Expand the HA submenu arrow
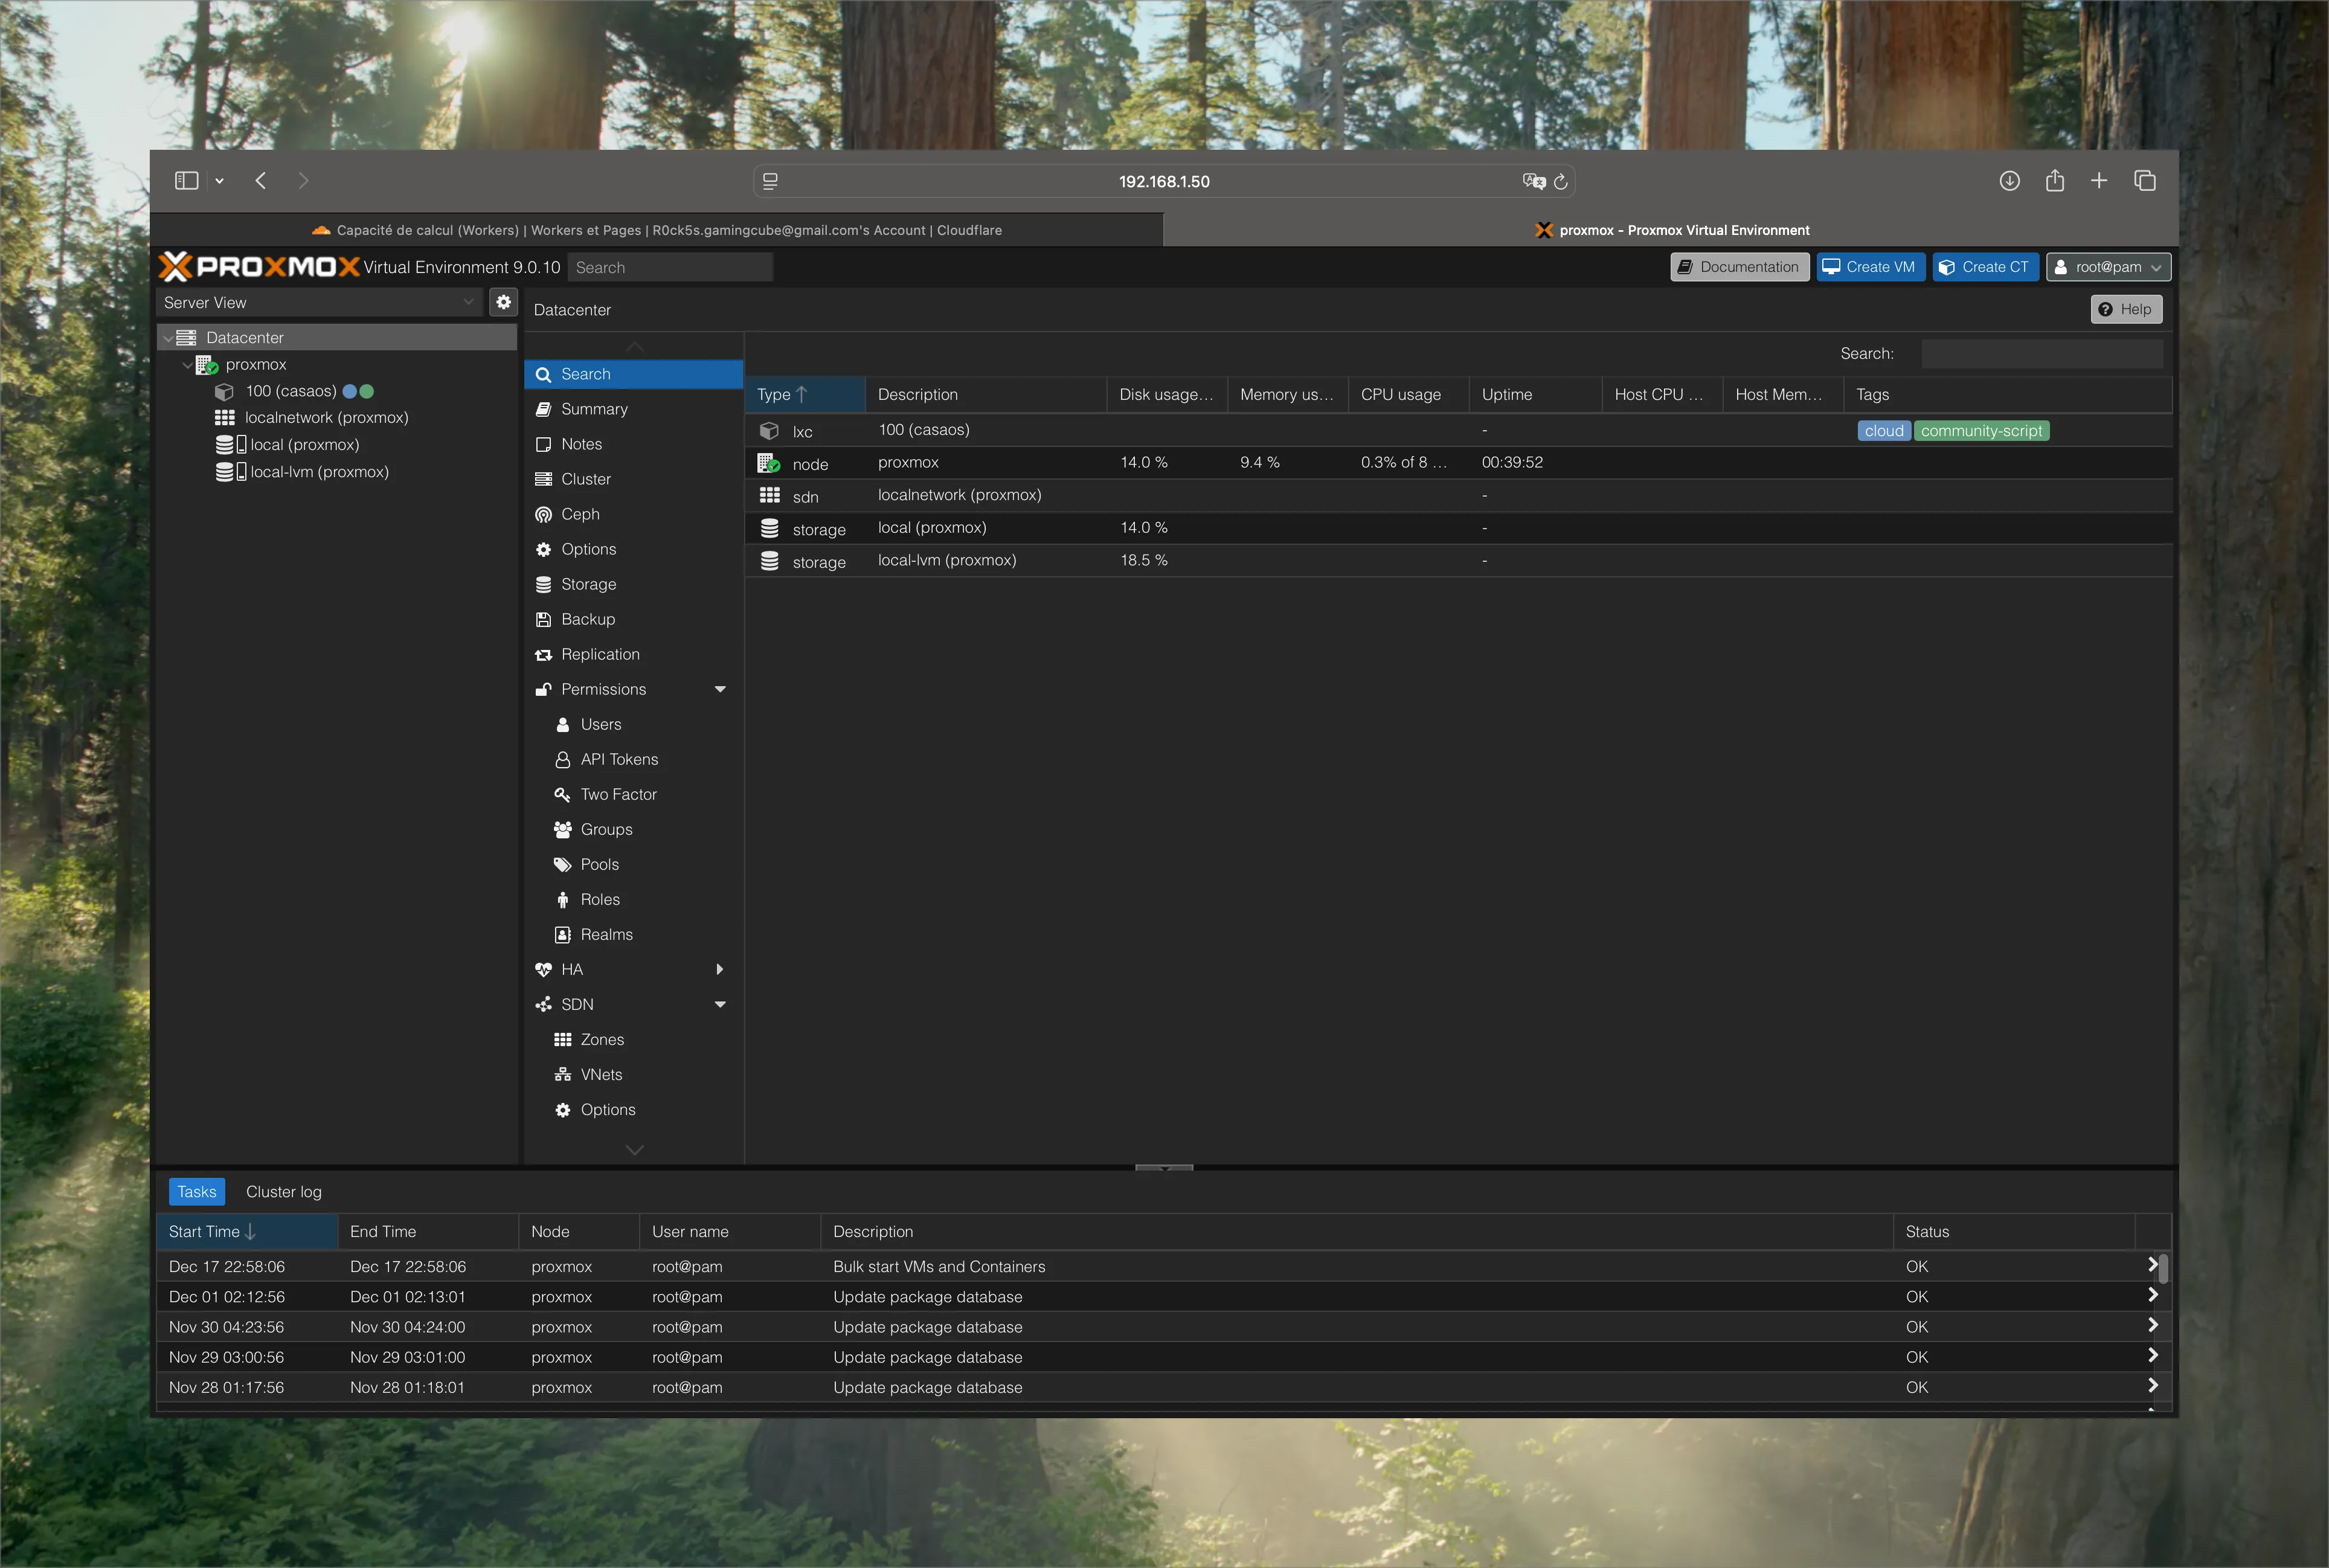Image resolution: width=2329 pixels, height=1568 pixels. 719,969
